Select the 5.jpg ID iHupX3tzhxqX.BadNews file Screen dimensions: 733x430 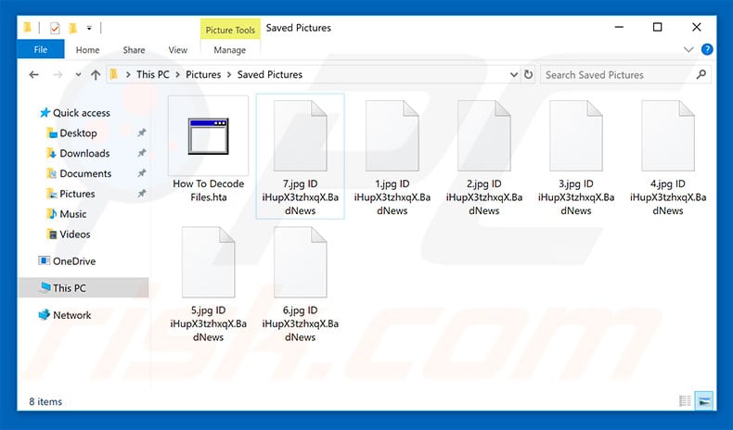click(x=208, y=284)
